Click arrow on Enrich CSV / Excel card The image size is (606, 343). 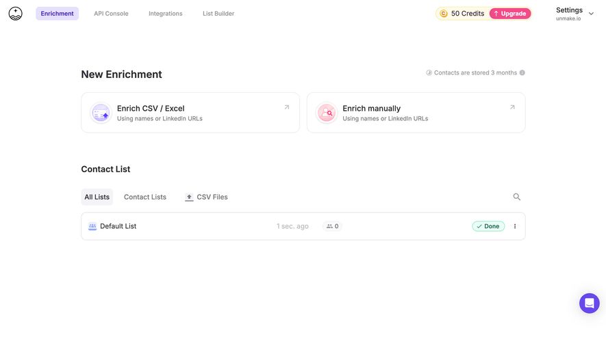point(287,107)
